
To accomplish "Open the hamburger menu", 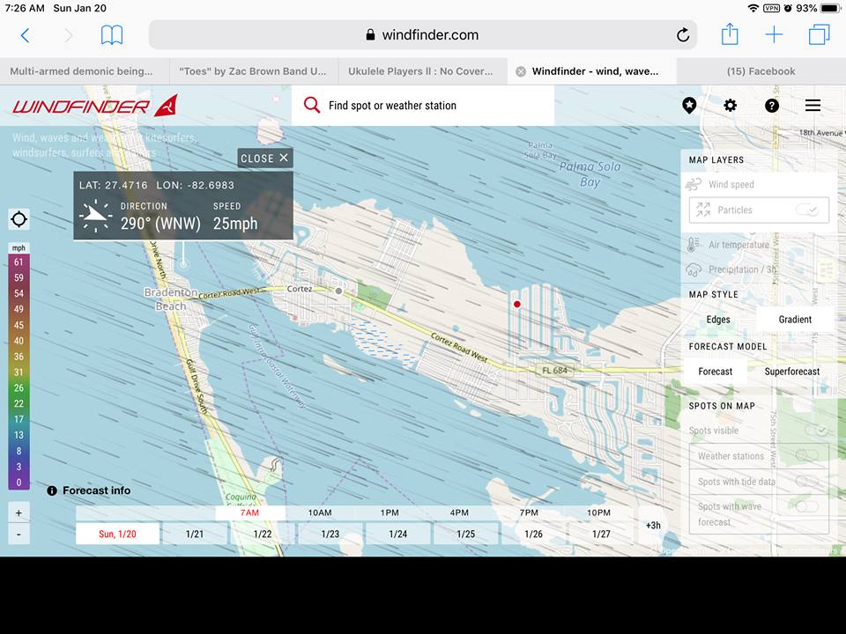I will click(x=813, y=106).
